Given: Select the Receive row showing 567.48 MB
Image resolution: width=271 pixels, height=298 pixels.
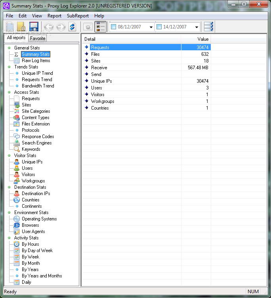Looking at the screenshot, I should click(147, 67).
